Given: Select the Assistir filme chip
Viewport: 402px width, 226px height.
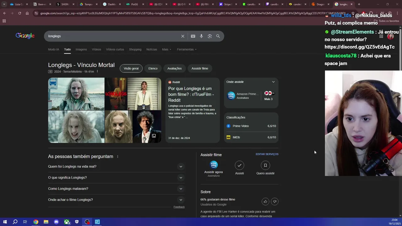Looking at the screenshot, I should coord(200,68).
